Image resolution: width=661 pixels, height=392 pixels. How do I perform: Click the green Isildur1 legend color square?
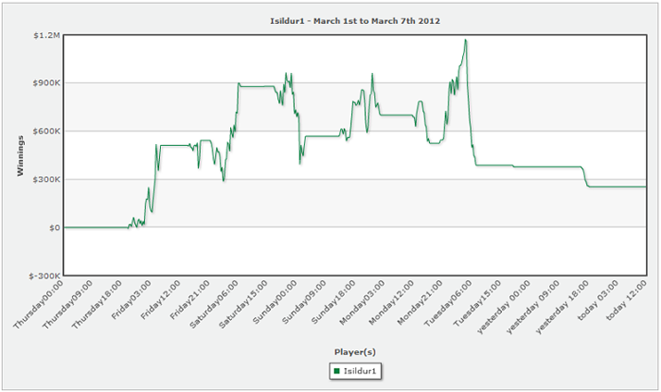pos(337,371)
